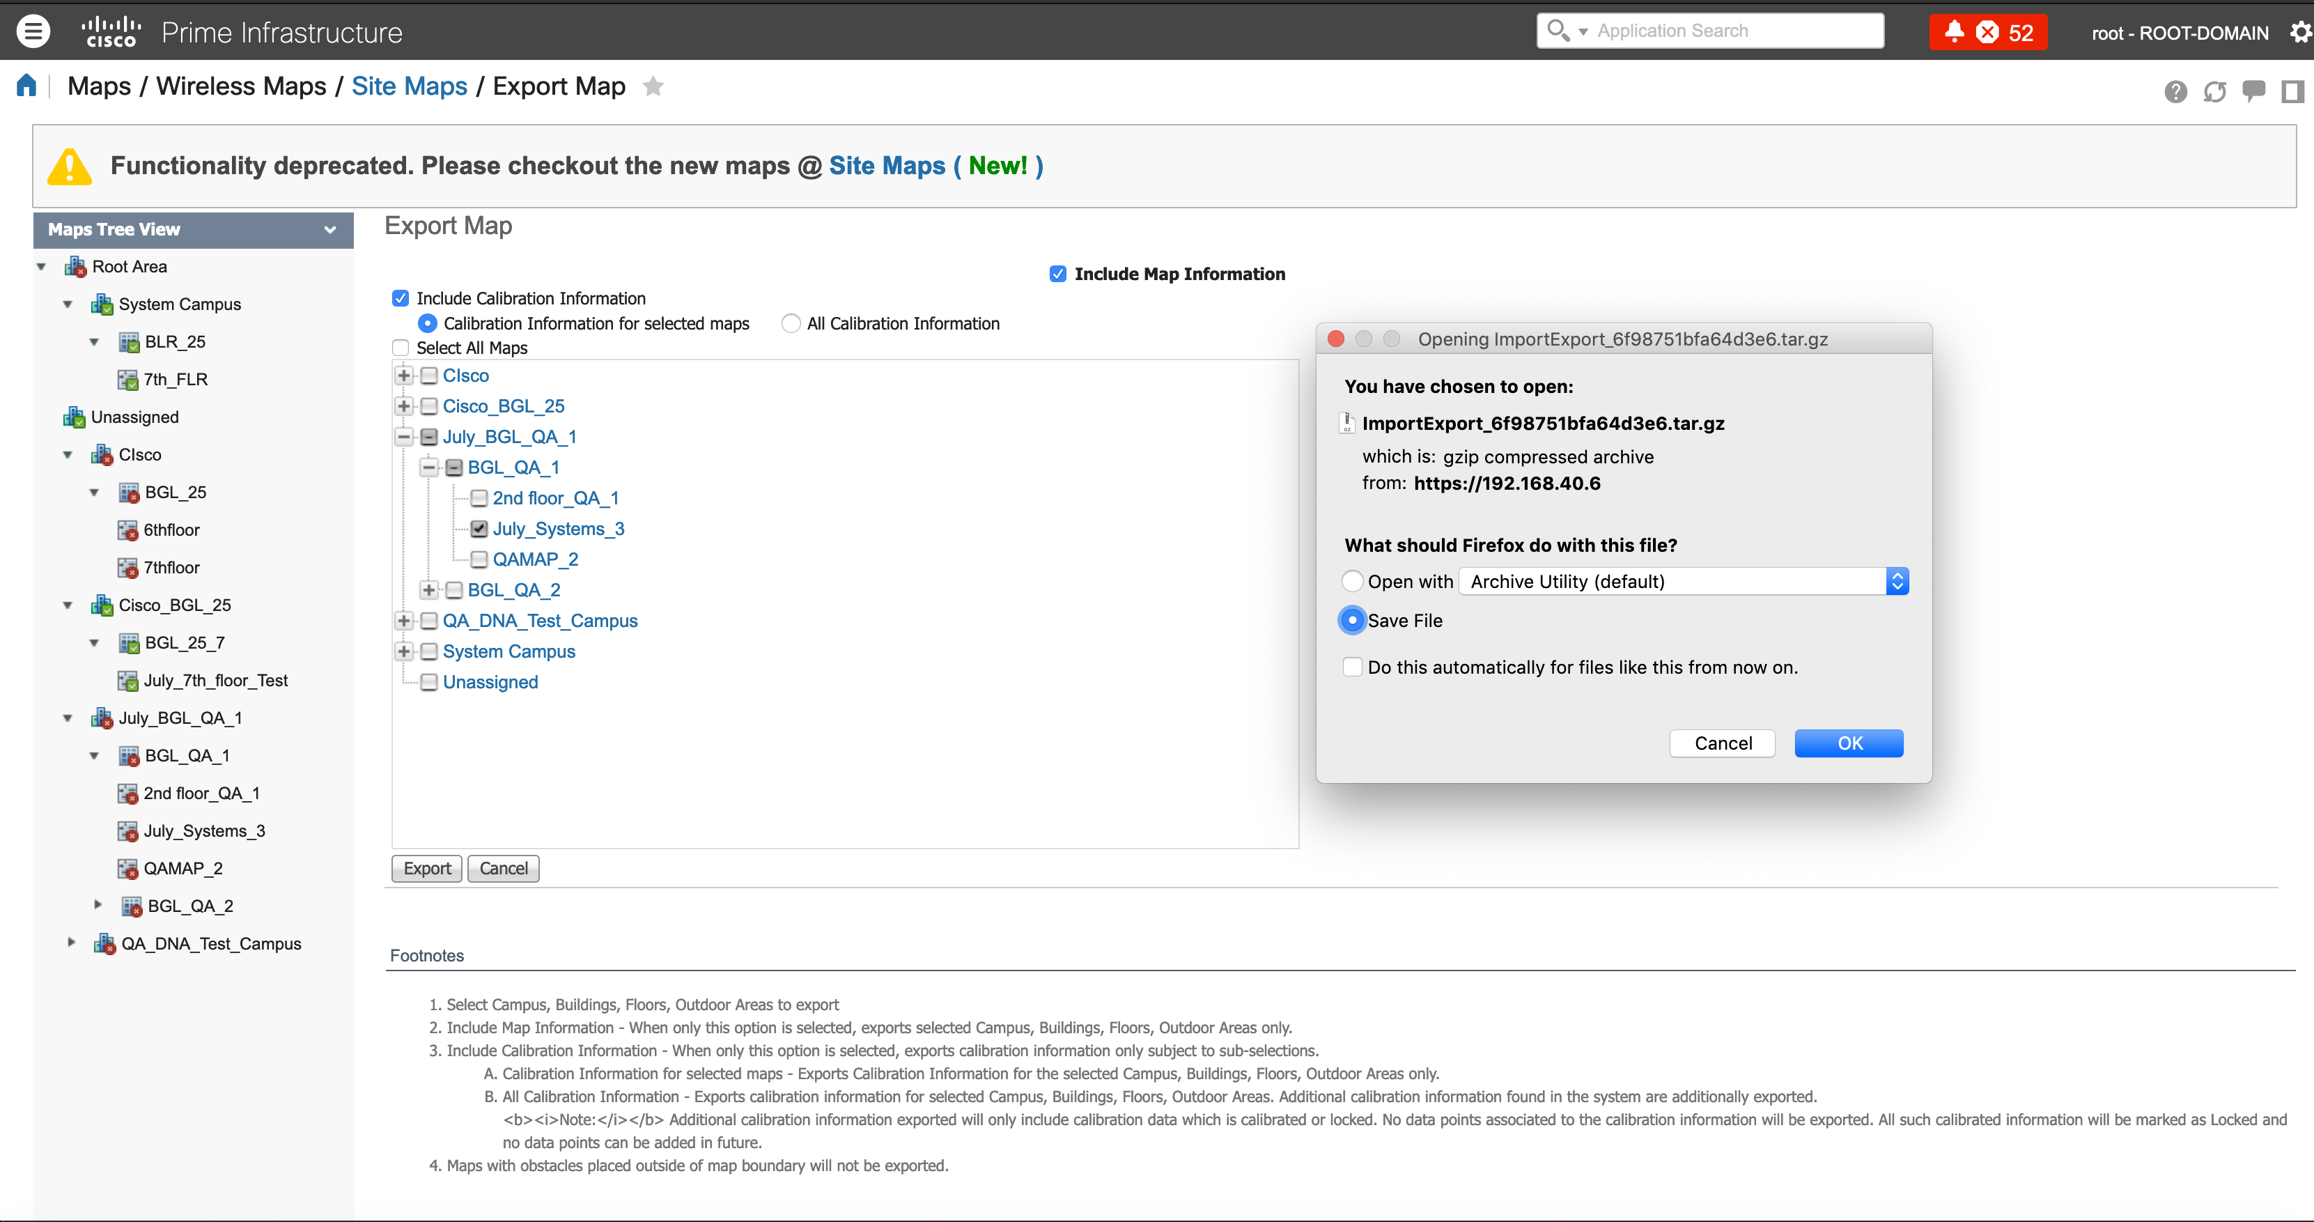Open the help question mark icon
This screenshot has width=2314, height=1222.
2175,91
